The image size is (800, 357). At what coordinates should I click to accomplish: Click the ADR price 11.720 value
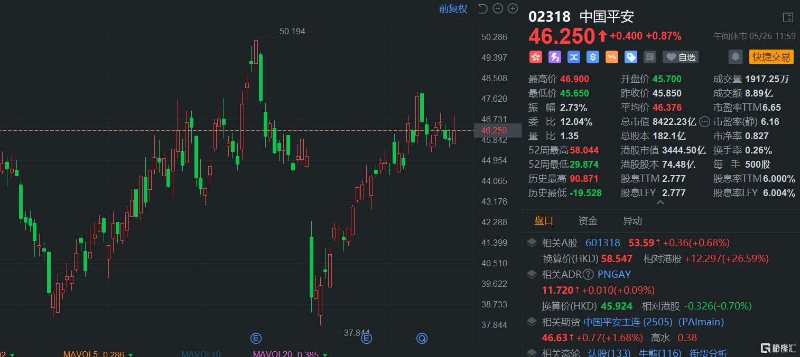point(558,290)
